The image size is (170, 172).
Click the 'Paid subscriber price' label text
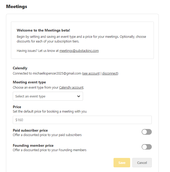click(30, 130)
